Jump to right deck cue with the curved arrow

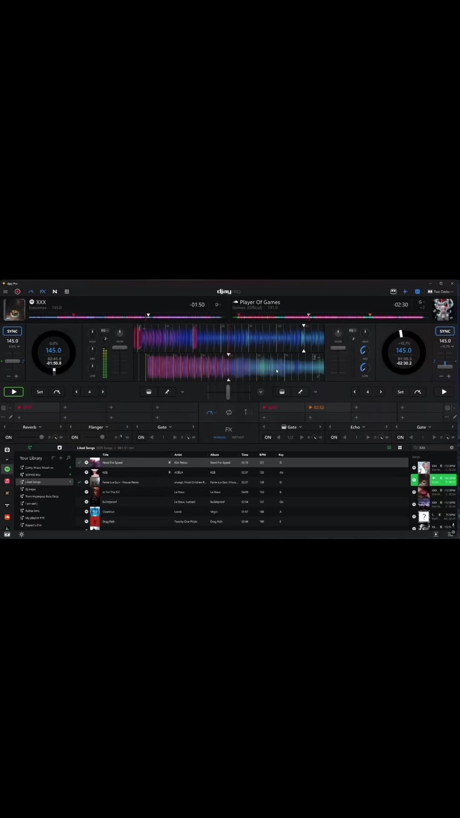418,392
